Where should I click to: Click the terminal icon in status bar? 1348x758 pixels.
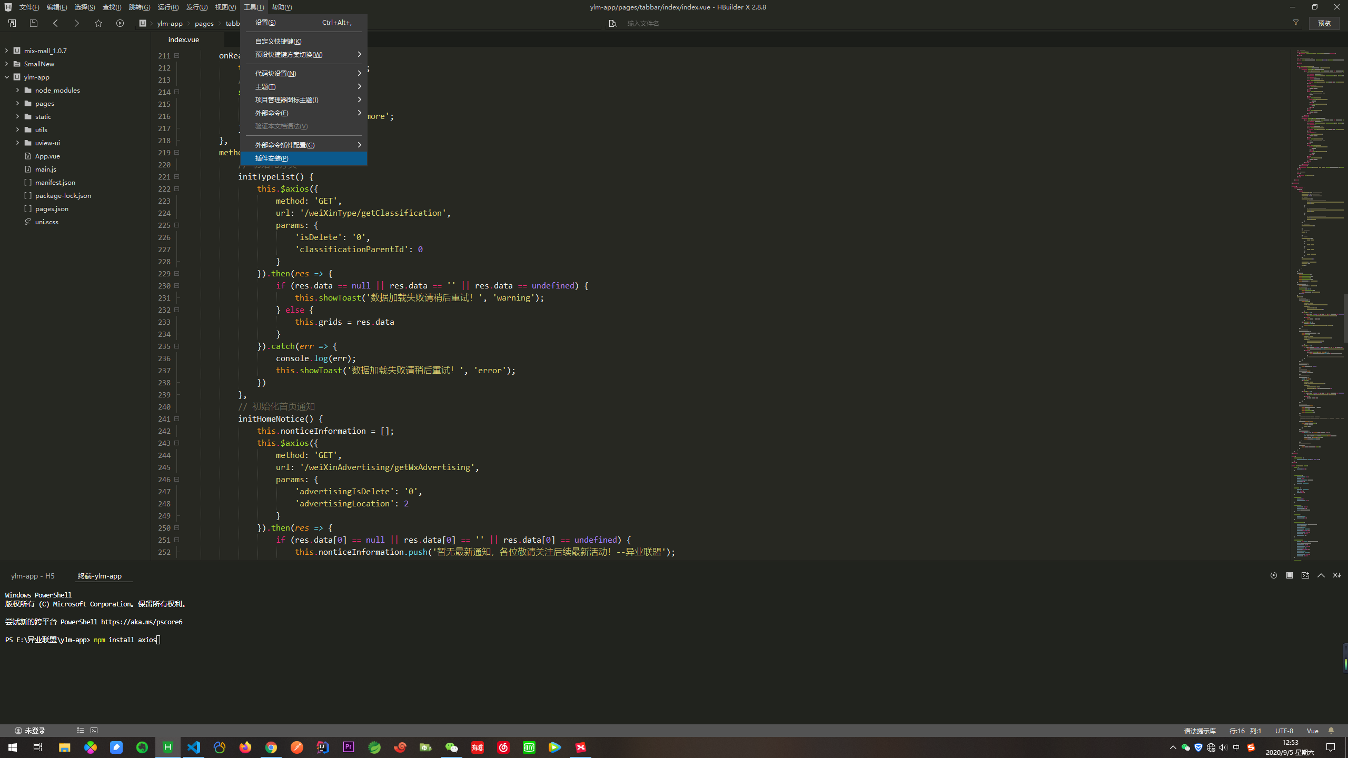[x=94, y=731]
